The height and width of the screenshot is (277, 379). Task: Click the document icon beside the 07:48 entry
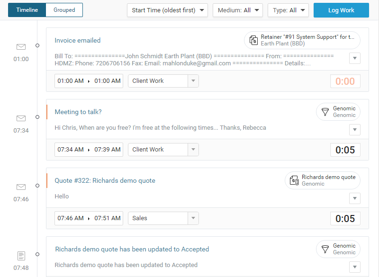point(21,255)
